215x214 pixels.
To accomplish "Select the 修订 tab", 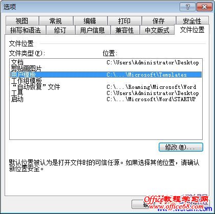I will [60, 30].
